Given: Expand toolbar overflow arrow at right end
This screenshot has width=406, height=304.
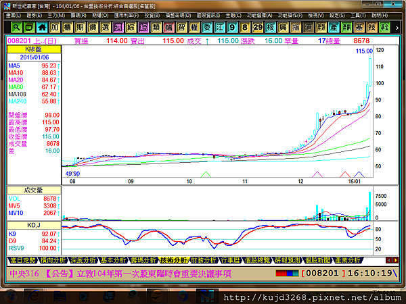Looking at the screenshot, I should [x=397, y=28].
